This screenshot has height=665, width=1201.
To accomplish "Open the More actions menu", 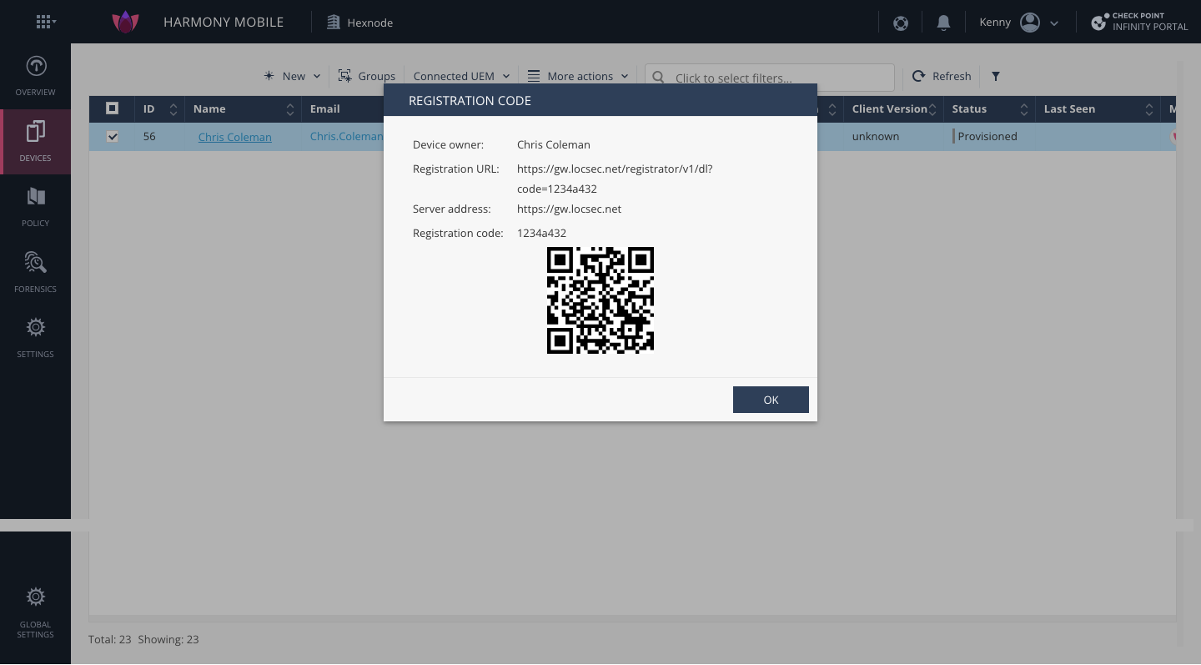I will click(578, 76).
